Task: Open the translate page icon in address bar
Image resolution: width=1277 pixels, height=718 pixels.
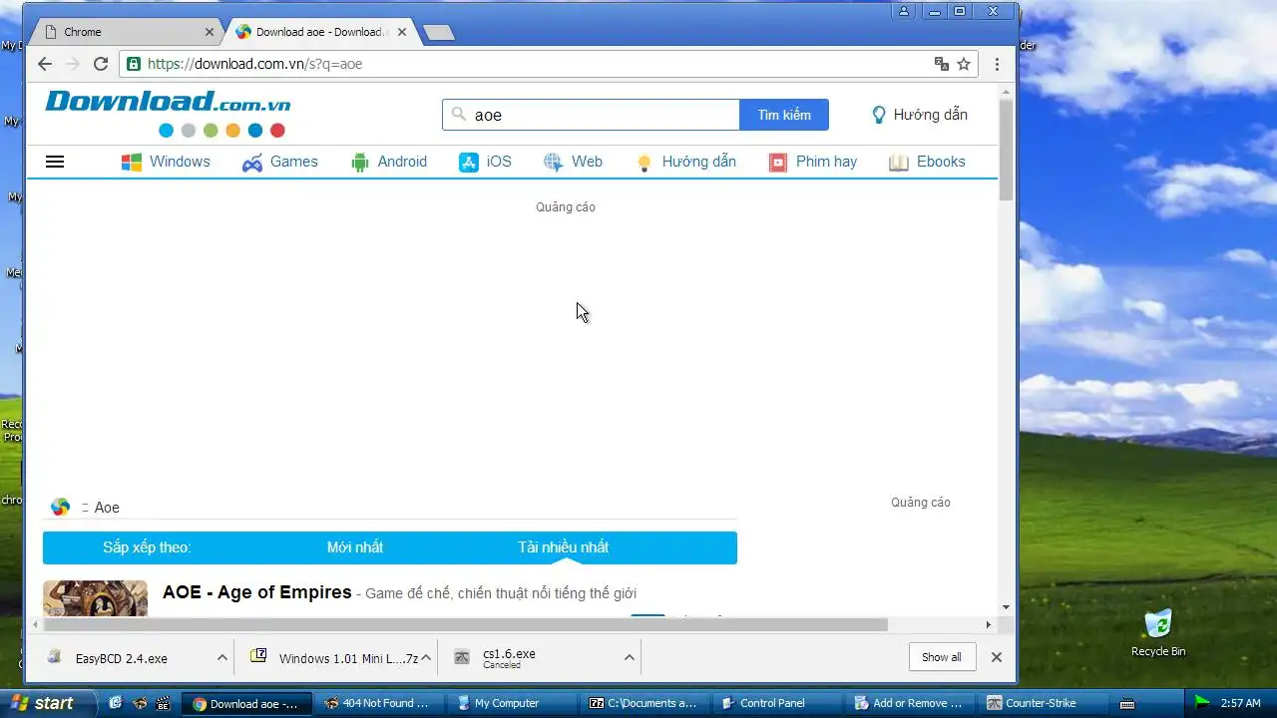Action: point(941,64)
